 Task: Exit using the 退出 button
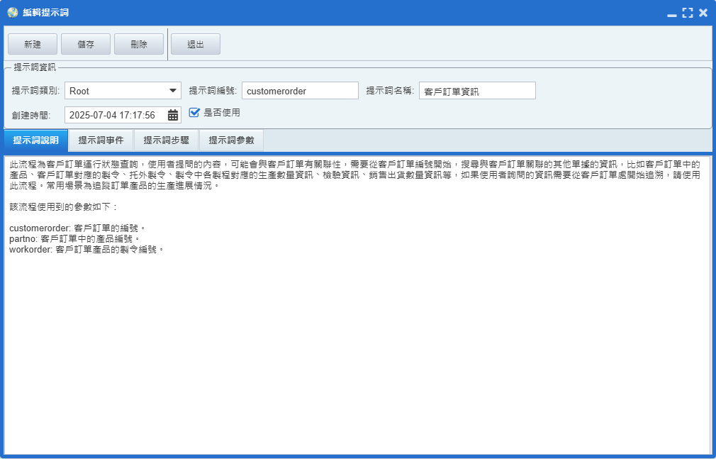tap(196, 45)
